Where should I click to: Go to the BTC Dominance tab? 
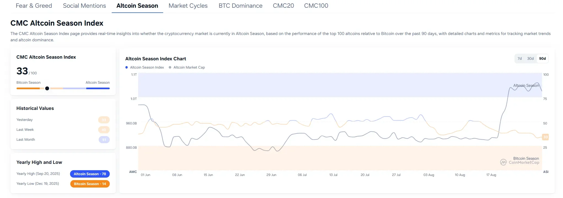coord(240,6)
